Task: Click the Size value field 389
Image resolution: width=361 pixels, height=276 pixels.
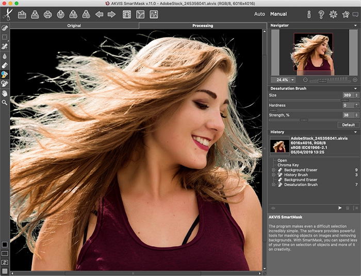Action: click(x=348, y=95)
